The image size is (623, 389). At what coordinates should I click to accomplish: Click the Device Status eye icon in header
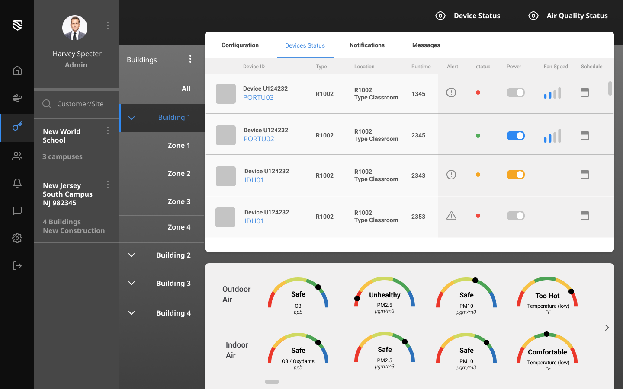440,16
